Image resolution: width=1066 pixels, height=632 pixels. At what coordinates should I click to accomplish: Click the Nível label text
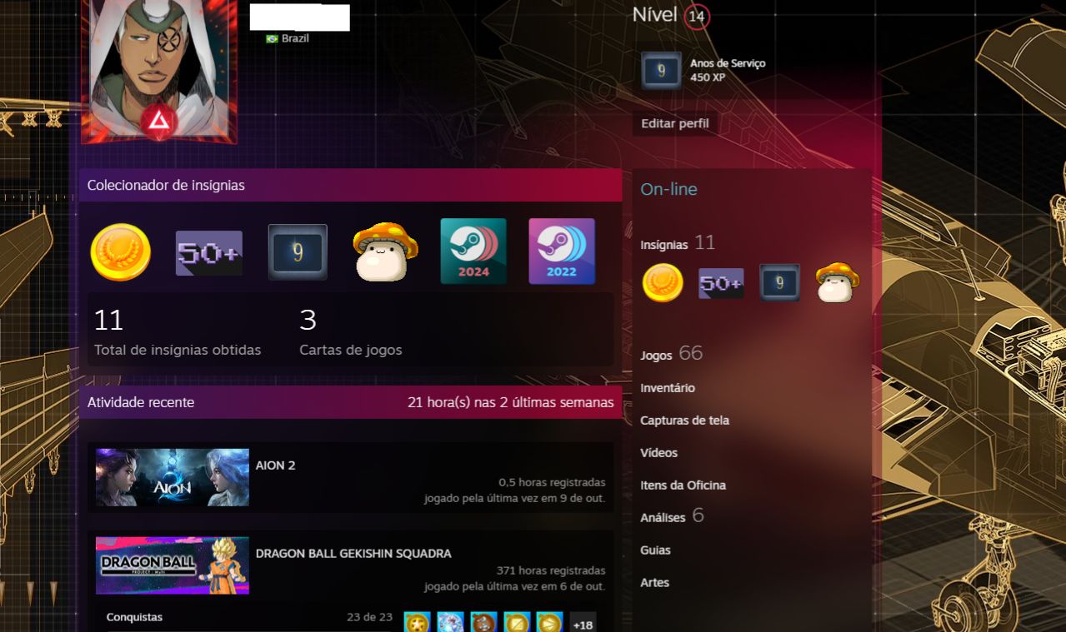[x=654, y=14]
